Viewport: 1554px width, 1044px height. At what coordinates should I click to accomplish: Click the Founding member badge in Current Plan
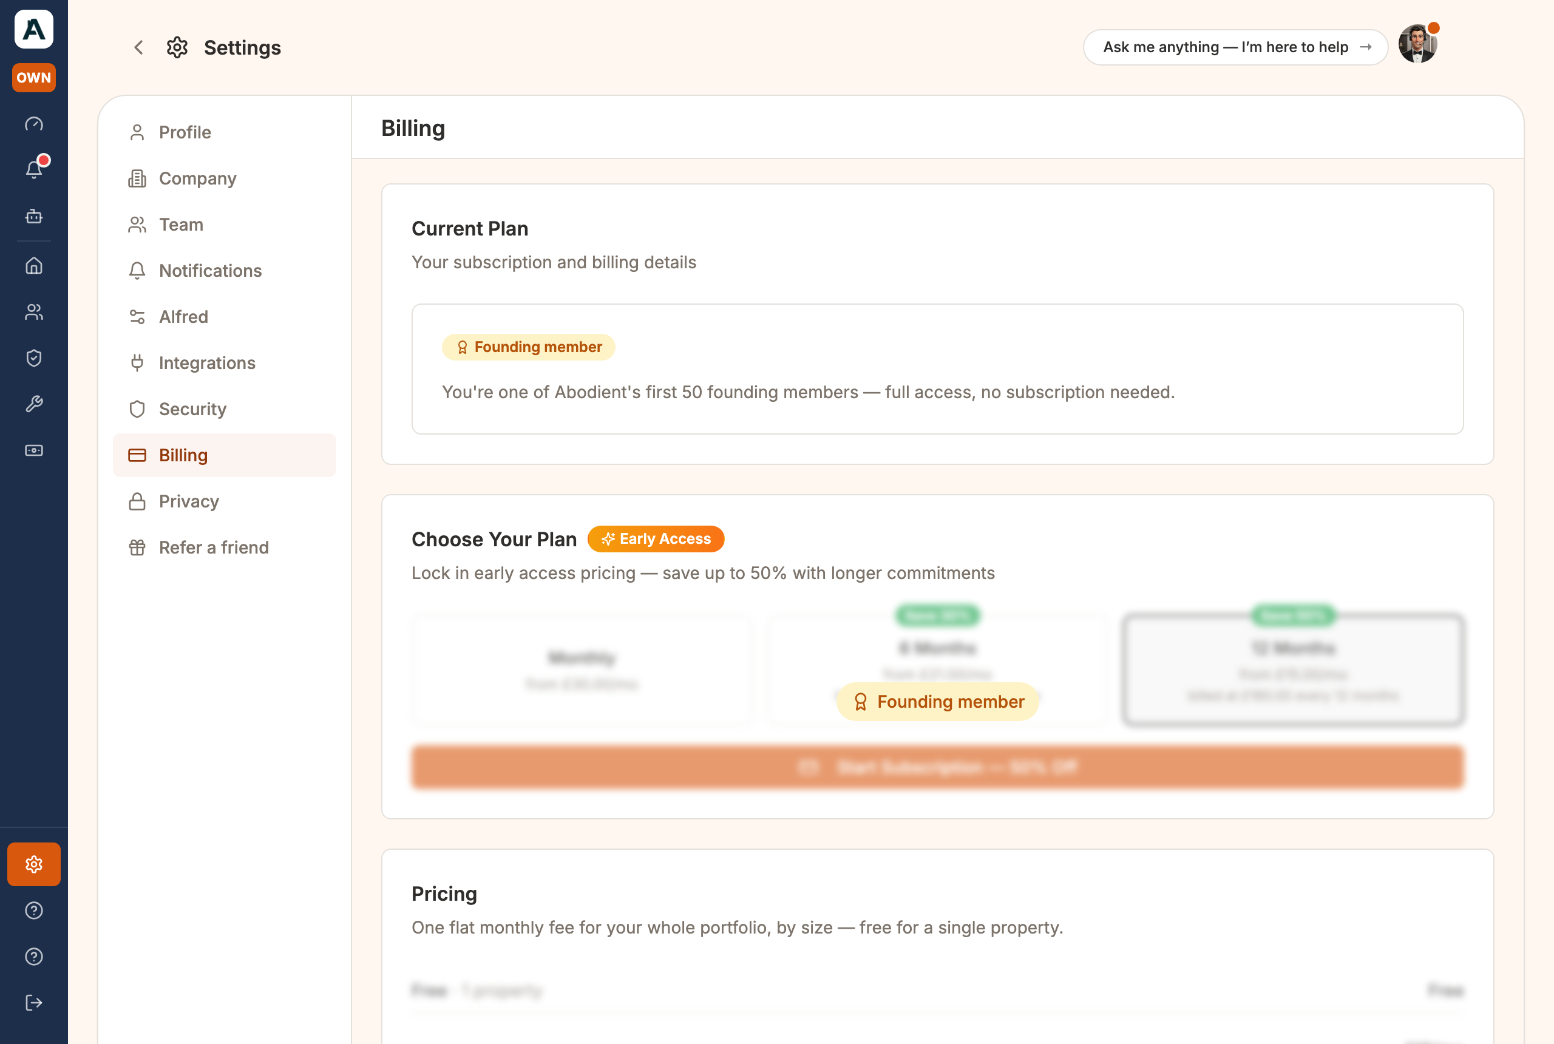pyautogui.click(x=529, y=347)
